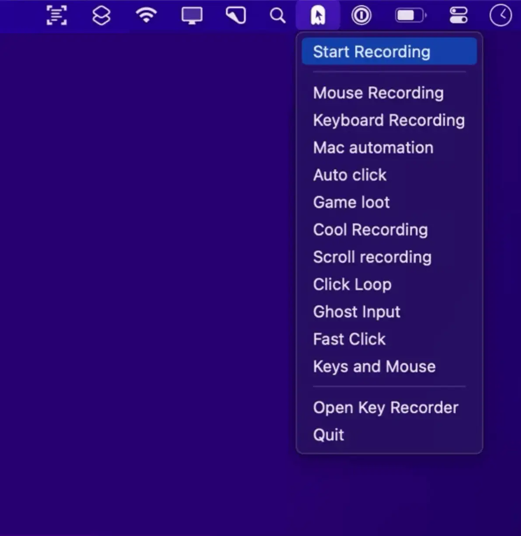
Task: Select the Auto click recording
Action: pyautogui.click(x=389, y=175)
